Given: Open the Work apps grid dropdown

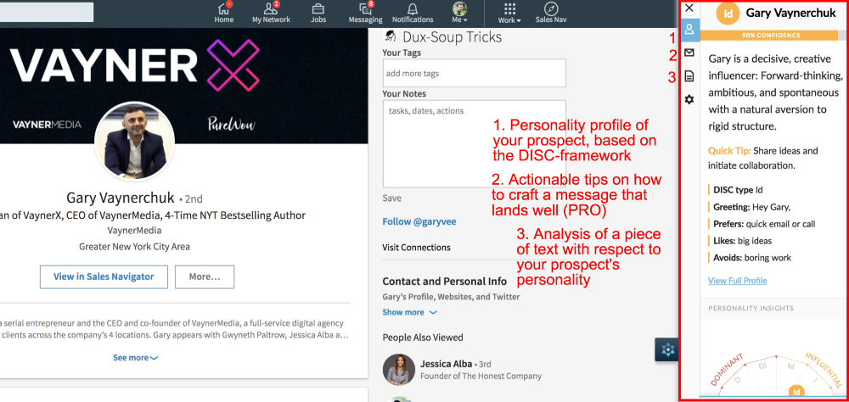Looking at the screenshot, I should [x=509, y=13].
